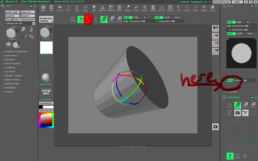Toggle Move mode in top shelf
The width and height of the screenshot is (258, 161).
104,19
